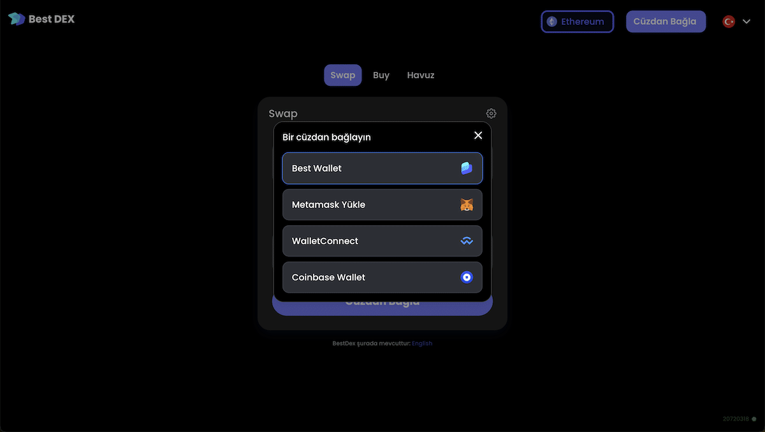Switch to the Swap tab
Viewport: 765px width, 432px height.
(x=343, y=75)
